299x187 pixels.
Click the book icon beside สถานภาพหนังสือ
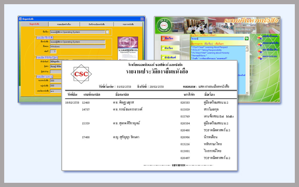pos(260,44)
